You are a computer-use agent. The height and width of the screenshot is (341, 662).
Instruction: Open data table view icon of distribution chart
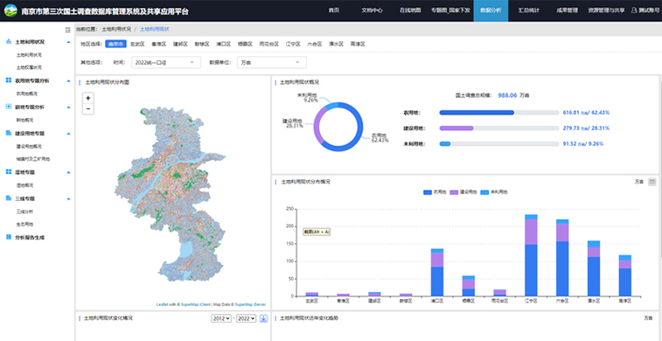pos(652,182)
